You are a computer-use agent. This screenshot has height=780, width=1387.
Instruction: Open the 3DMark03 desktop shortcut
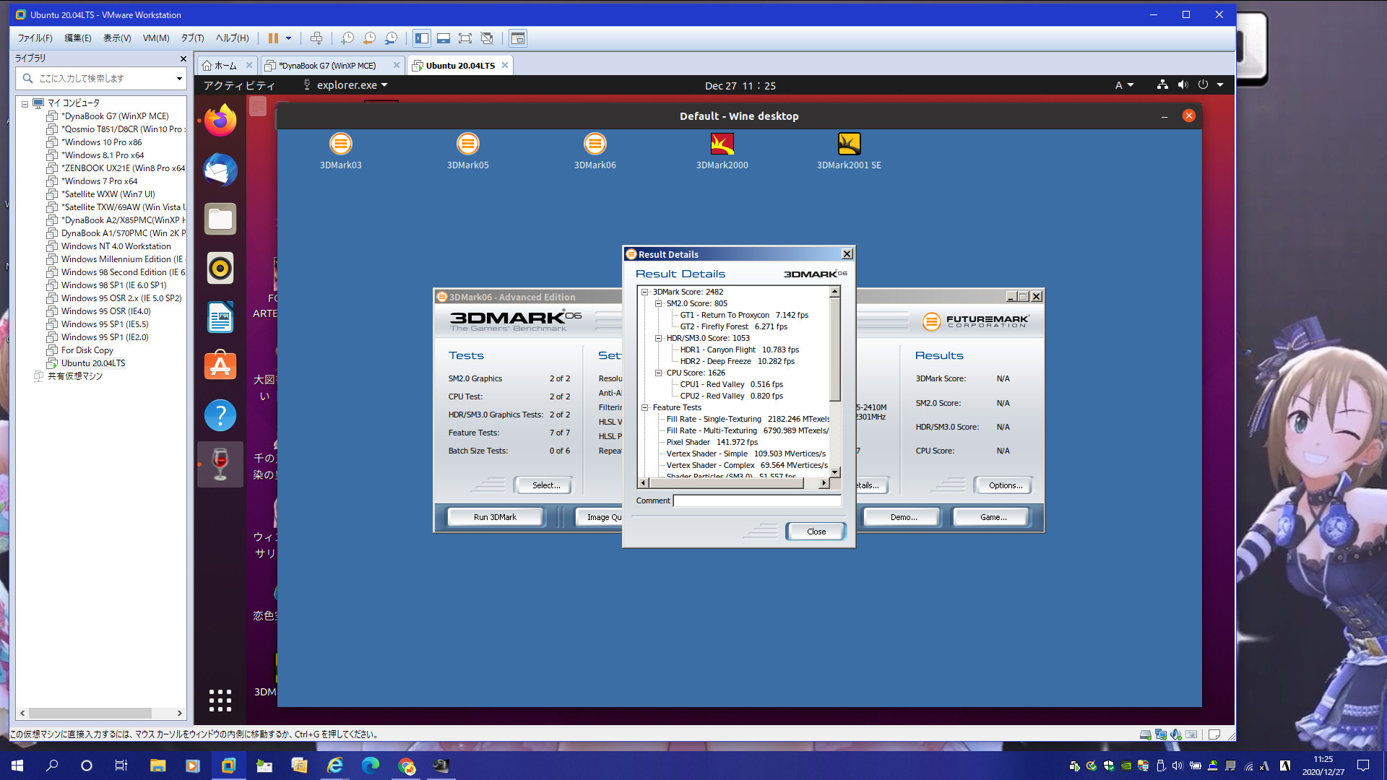point(341,151)
